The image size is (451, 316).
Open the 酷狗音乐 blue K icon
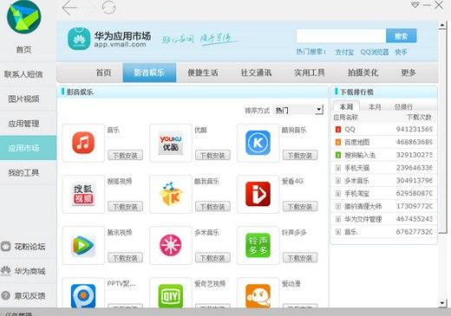pyautogui.click(x=258, y=143)
